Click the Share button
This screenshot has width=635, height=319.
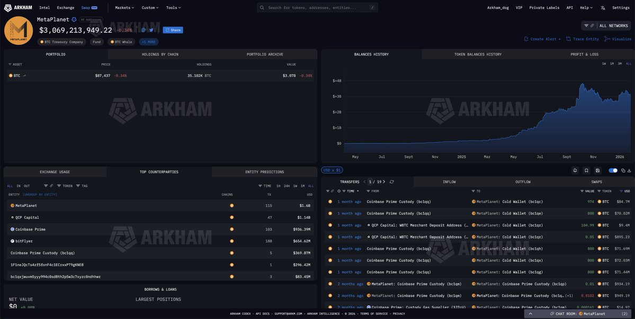coord(173,30)
